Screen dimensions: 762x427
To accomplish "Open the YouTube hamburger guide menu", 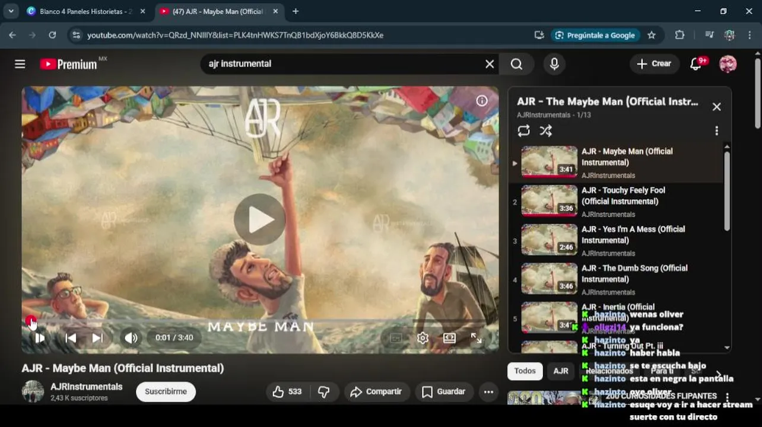I will click(x=20, y=64).
